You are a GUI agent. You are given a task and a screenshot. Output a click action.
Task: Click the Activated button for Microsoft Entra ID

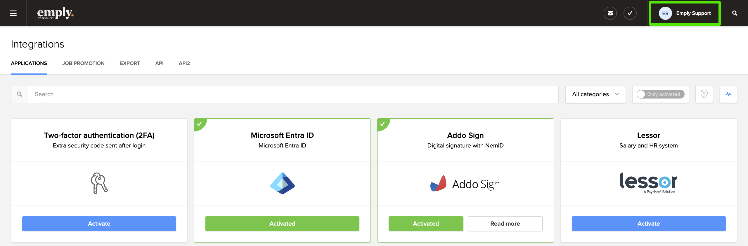point(282,224)
